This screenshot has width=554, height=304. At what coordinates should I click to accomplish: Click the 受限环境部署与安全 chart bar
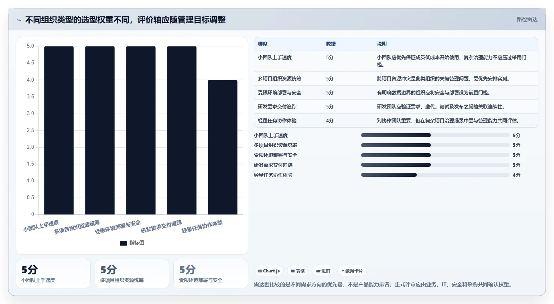141,130
